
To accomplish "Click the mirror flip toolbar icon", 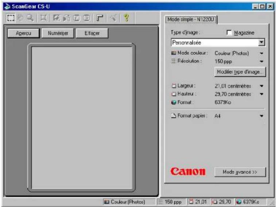I will tap(66, 18).
